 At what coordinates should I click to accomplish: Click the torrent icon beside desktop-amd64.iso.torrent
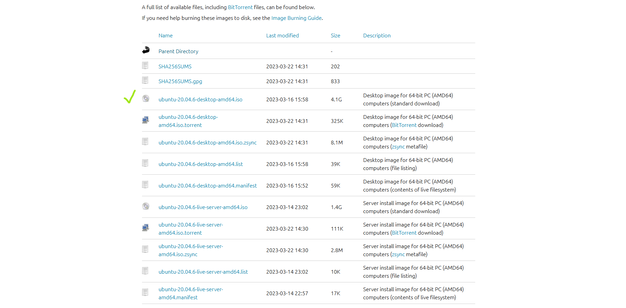click(x=146, y=120)
